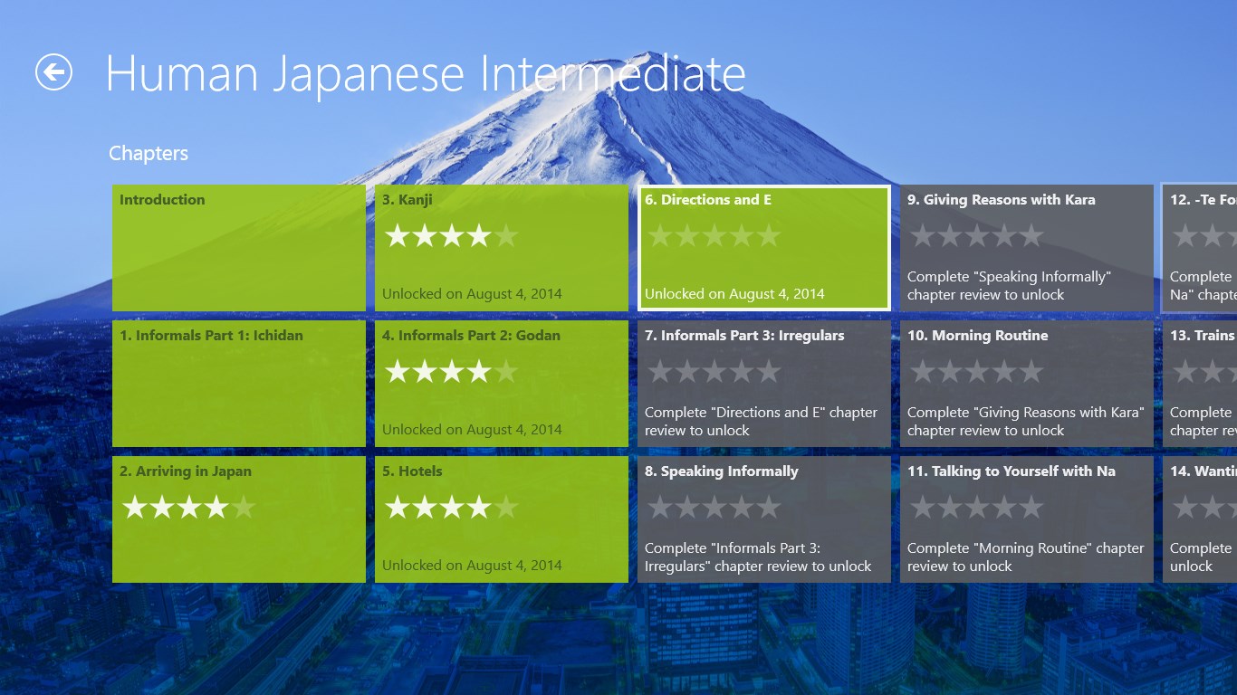
Task: Open chapter 1 Informals Part 1: Ichidan
Action: click(x=238, y=384)
